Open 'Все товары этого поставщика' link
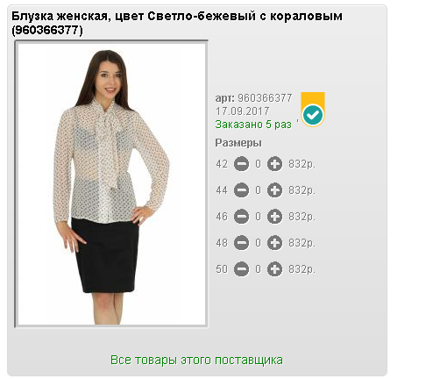Screen dimensions: 426x379 coord(196,360)
